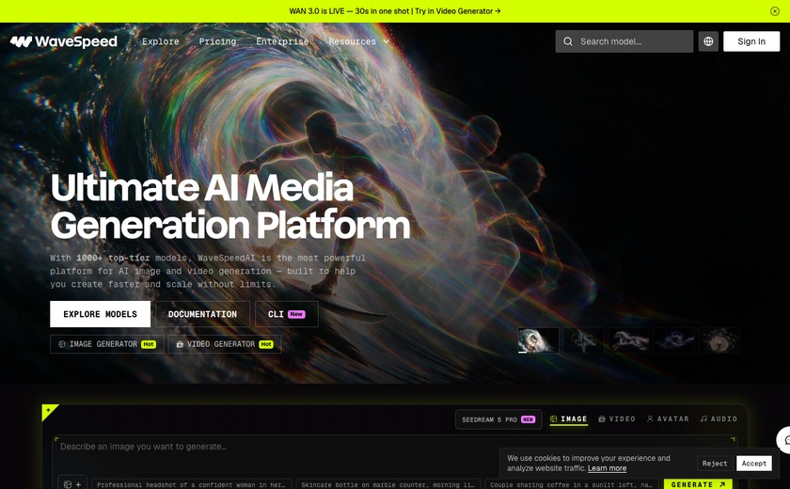Open the Seedream 5 Pro model selector
Image resolution: width=790 pixels, height=489 pixels.
point(498,419)
